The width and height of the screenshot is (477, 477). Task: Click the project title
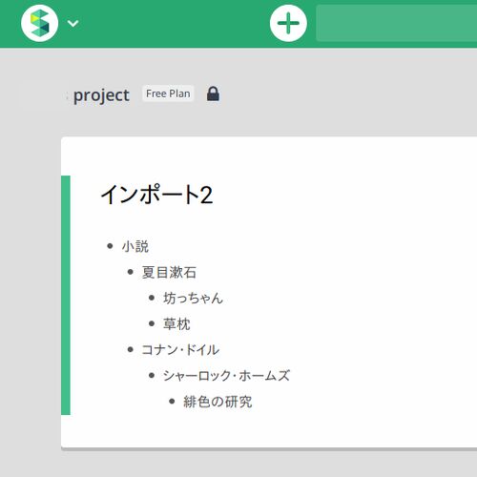(x=101, y=95)
